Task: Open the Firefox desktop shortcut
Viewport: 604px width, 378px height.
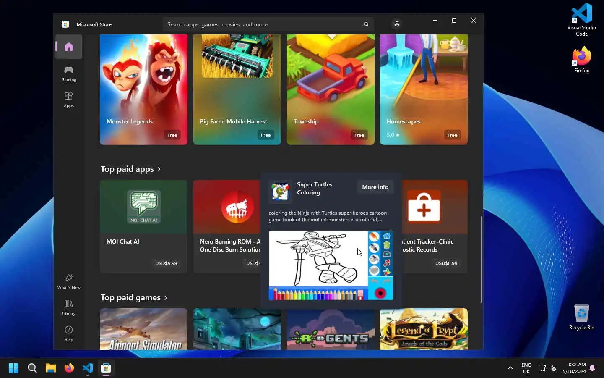Action: tap(581, 60)
